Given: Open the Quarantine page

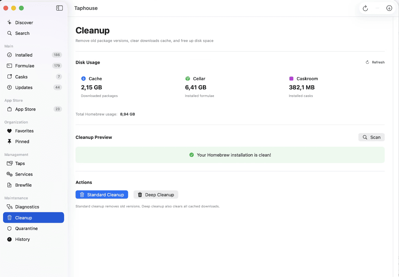Looking at the screenshot, I should (26, 229).
